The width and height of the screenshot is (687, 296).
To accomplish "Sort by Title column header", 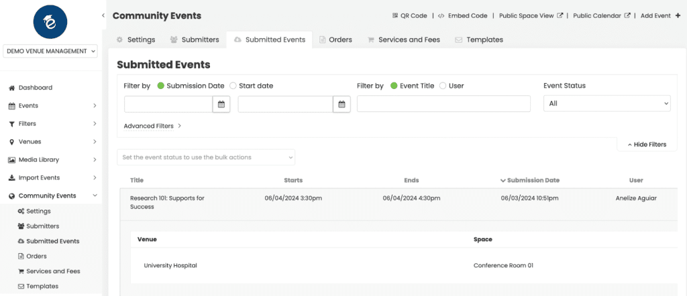I will coord(137,180).
